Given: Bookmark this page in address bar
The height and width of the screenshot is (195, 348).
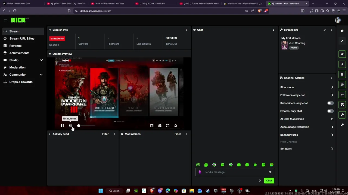Looking at the screenshot, I should (69, 11).
